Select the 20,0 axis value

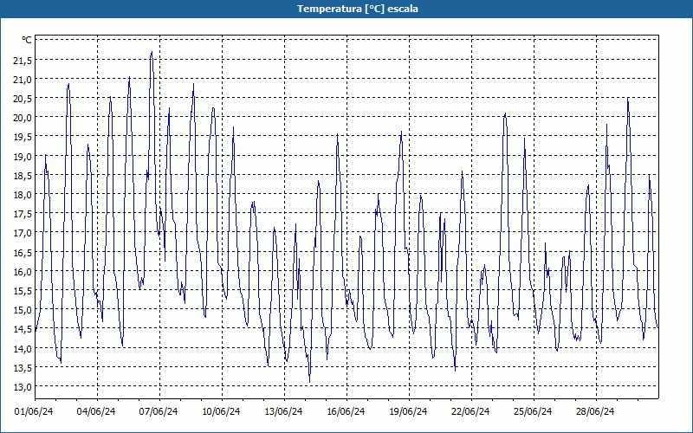[23, 118]
